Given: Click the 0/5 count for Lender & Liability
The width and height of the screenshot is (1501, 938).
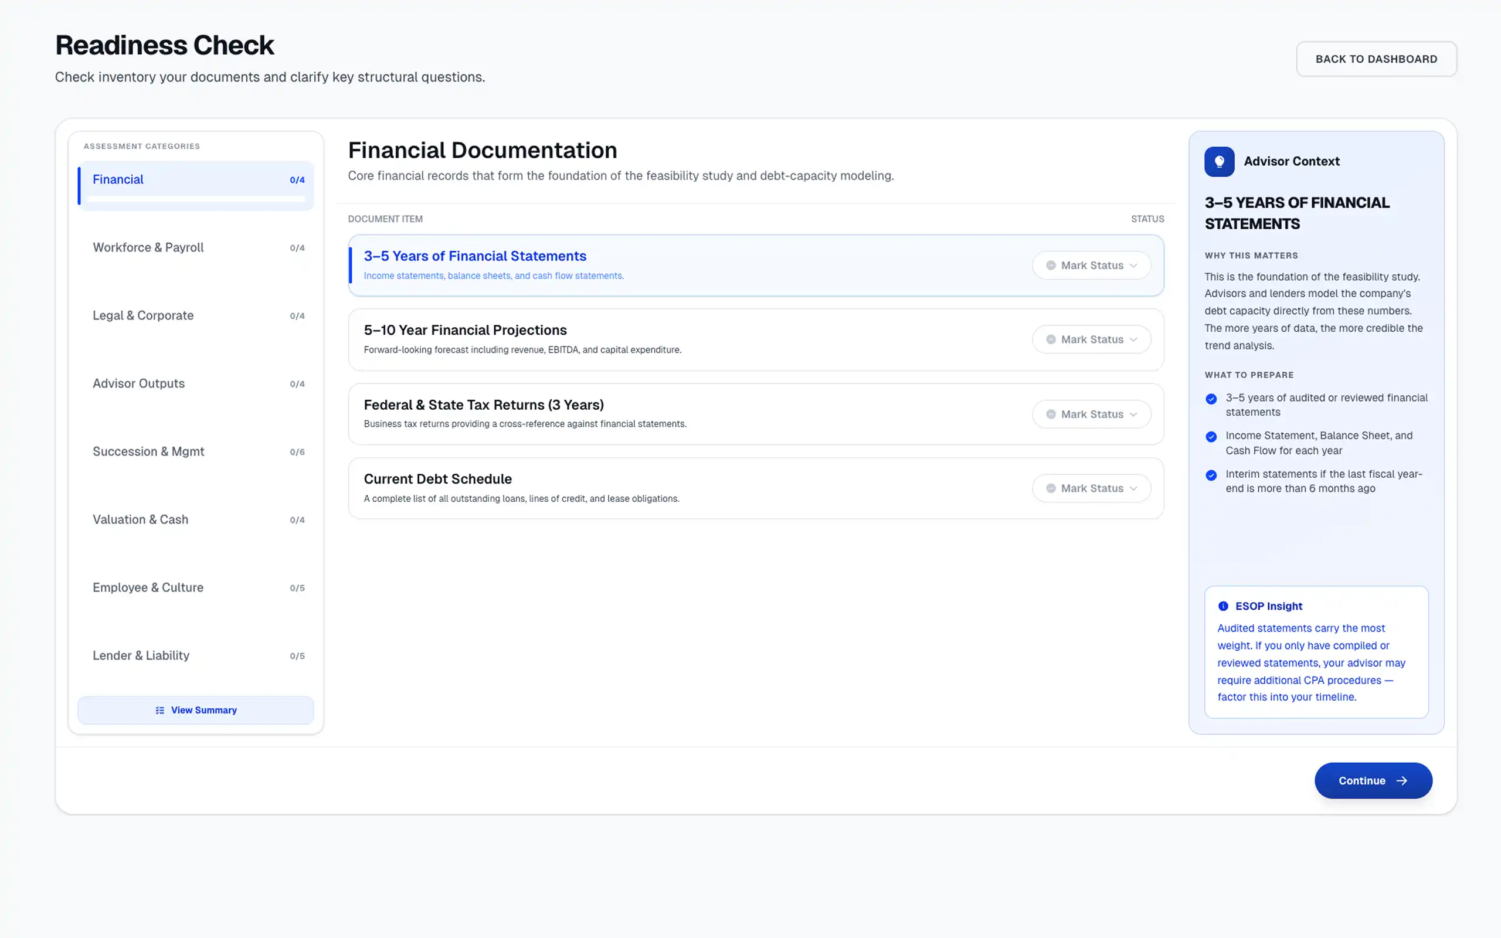Looking at the screenshot, I should (x=297, y=657).
